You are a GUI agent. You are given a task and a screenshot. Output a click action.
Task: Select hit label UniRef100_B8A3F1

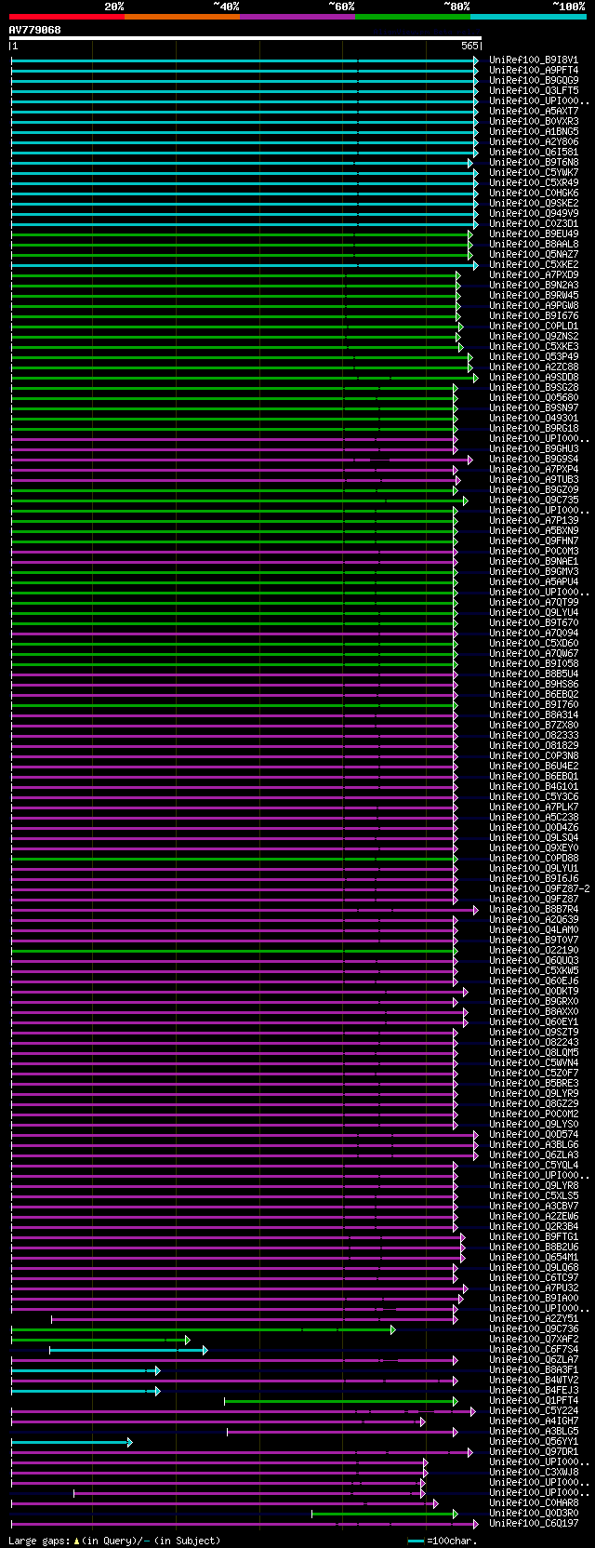[x=534, y=1370]
